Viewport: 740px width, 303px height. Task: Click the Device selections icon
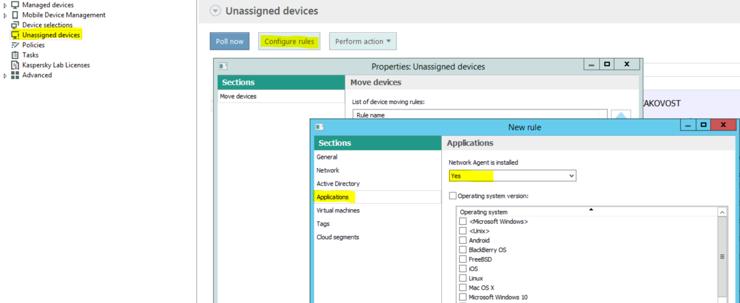[x=15, y=25]
